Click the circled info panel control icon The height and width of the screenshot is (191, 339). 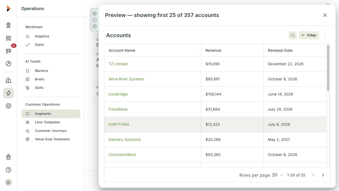(x=95, y=20)
